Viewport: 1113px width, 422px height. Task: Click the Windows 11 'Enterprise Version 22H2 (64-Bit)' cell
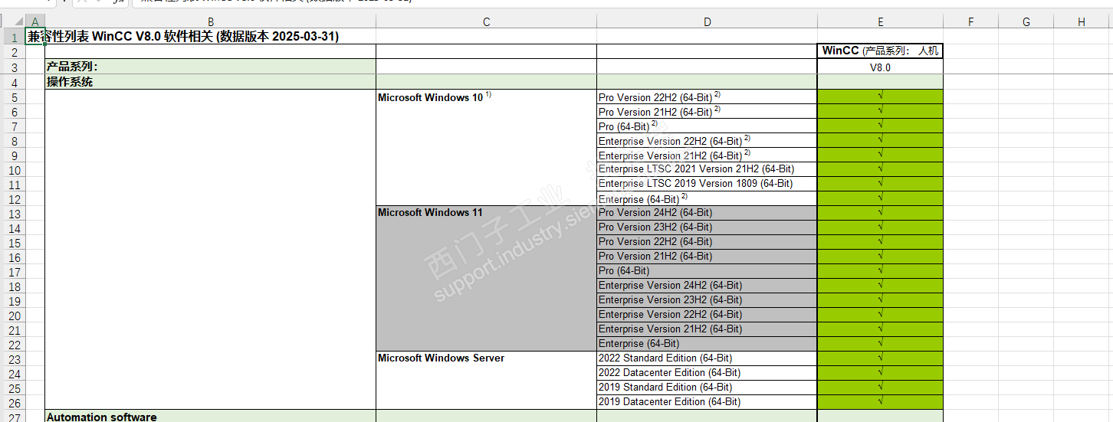click(x=707, y=315)
